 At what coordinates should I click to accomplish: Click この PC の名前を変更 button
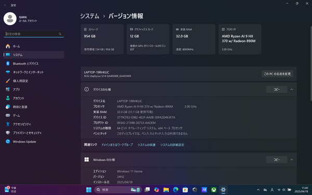tap(277, 74)
